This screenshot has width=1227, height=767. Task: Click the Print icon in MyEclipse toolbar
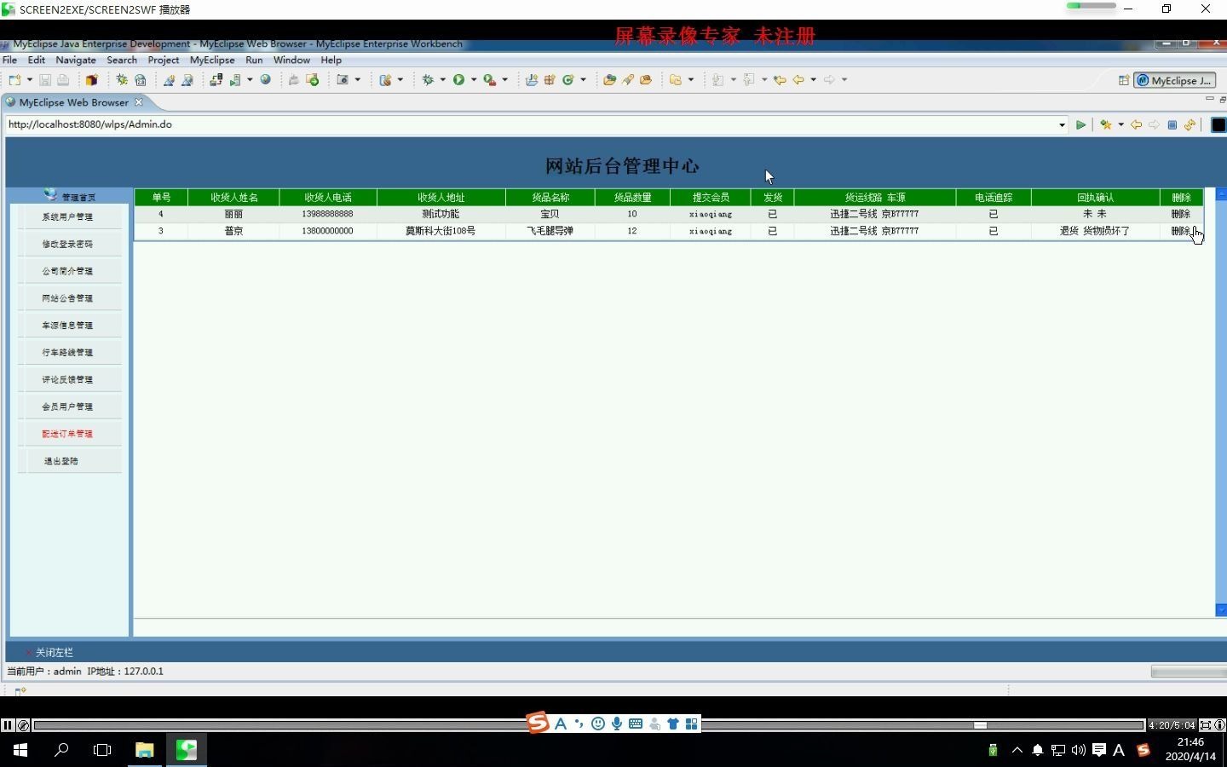pyautogui.click(x=63, y=80)
